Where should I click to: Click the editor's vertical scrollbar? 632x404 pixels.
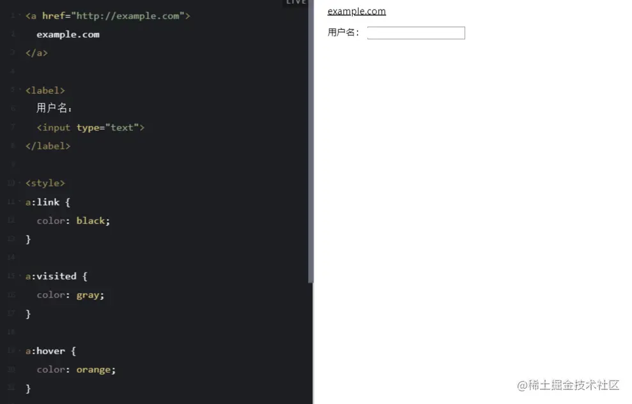click(311, 141)
